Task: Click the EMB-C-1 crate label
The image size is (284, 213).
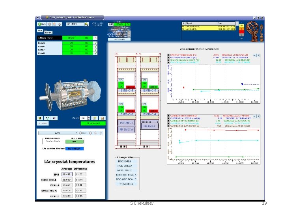Action: coord(127,90)
